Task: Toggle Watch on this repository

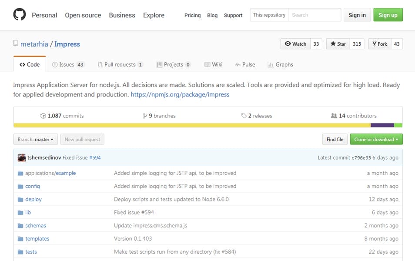Action: [x=295, y=44]
